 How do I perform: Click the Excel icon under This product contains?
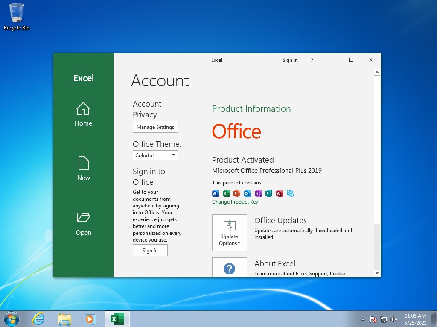click(226, 193)
